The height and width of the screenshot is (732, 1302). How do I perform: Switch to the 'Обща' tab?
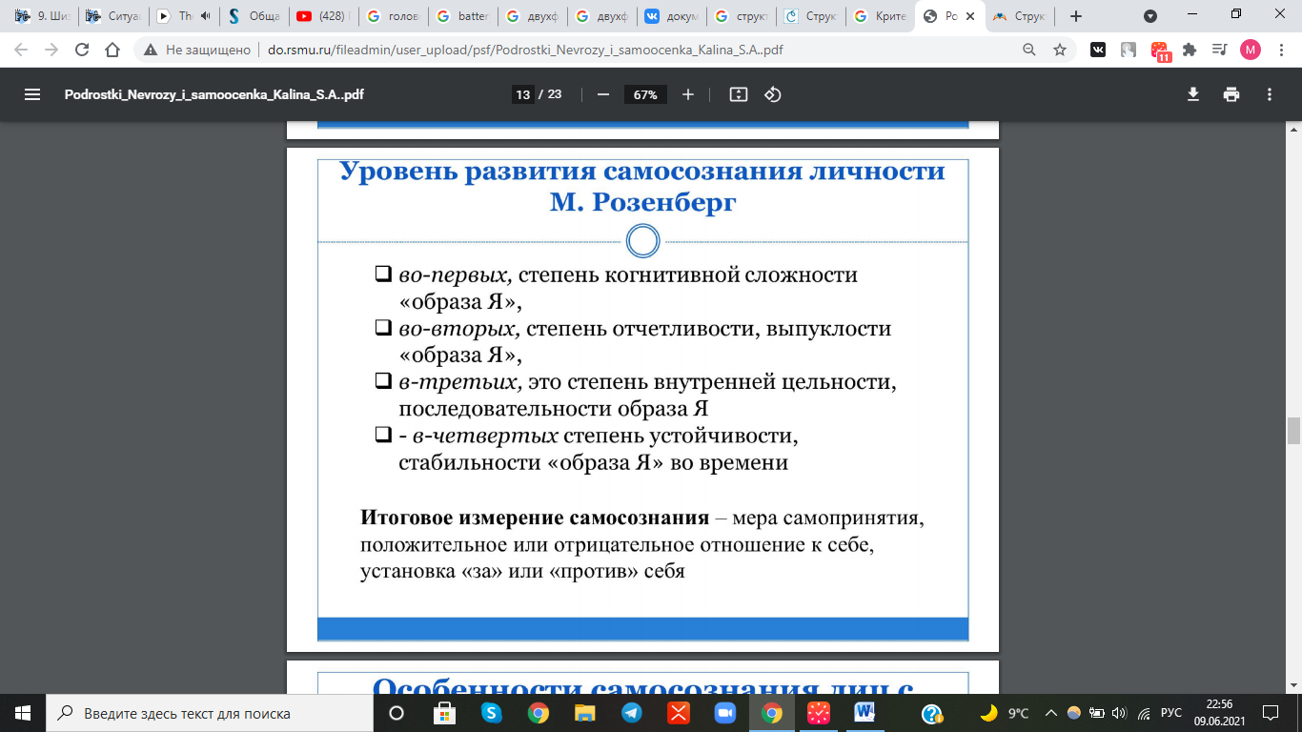pyautogui.click(x=254, y=16)
